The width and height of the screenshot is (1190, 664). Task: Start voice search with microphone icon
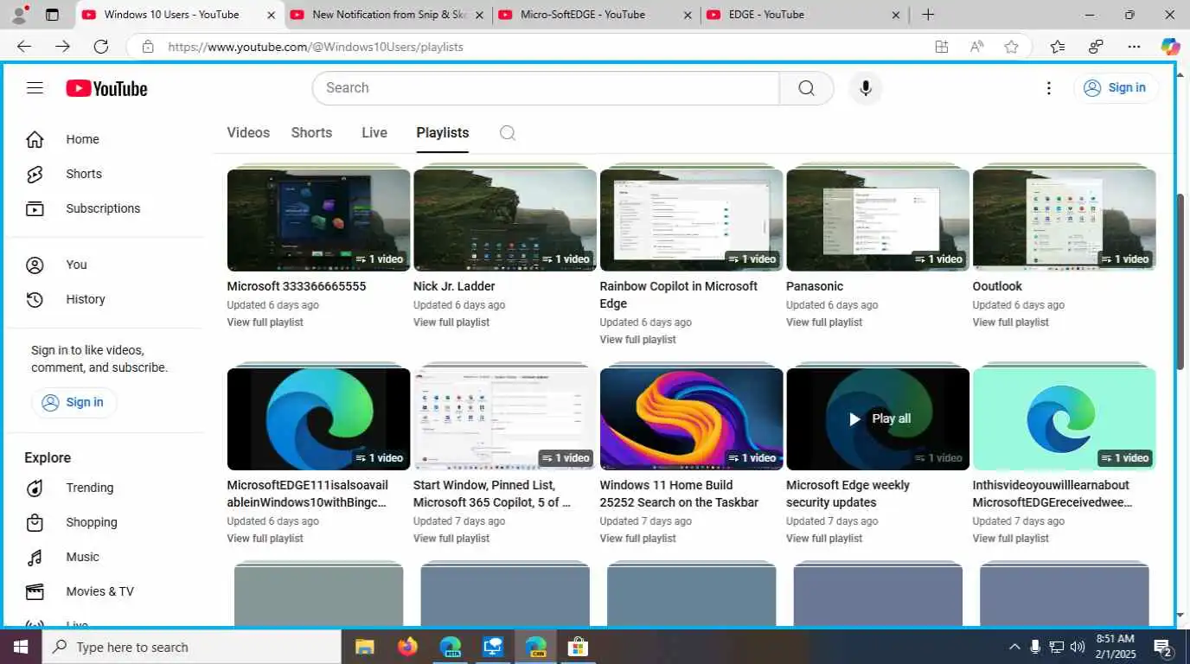865,88
